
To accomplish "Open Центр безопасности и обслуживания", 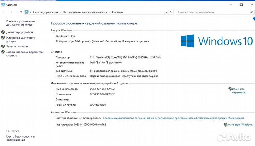I will pos(21,138).
